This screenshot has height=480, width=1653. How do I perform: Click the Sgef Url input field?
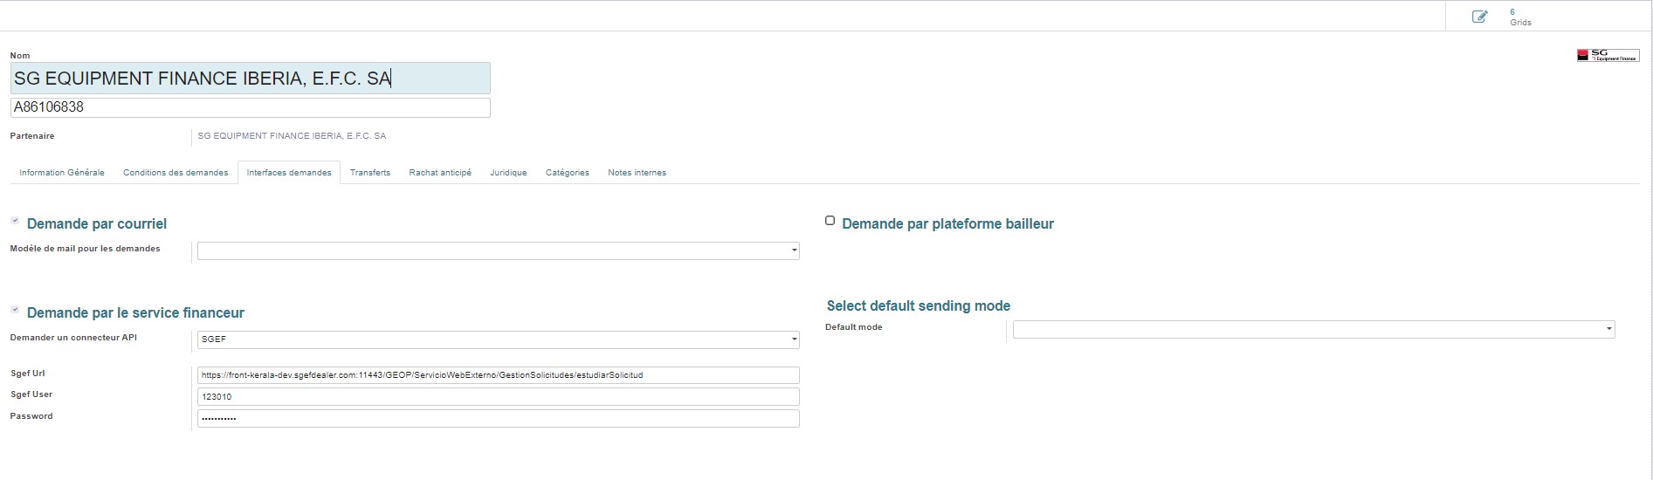(498, 375)
